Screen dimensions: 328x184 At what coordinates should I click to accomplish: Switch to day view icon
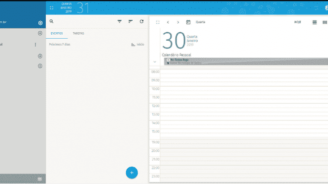pyautogui.click(x=315, y=22)
